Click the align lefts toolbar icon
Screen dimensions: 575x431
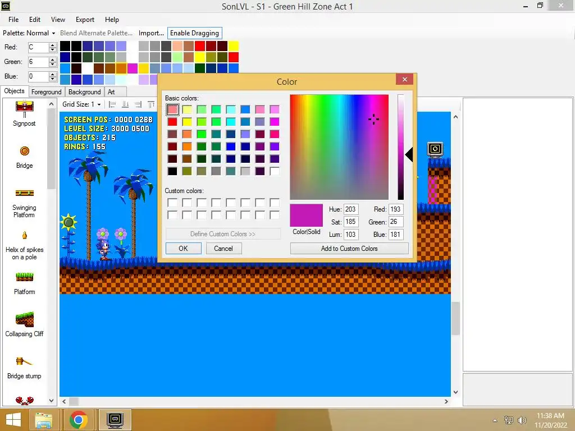(x=112, y=104)
